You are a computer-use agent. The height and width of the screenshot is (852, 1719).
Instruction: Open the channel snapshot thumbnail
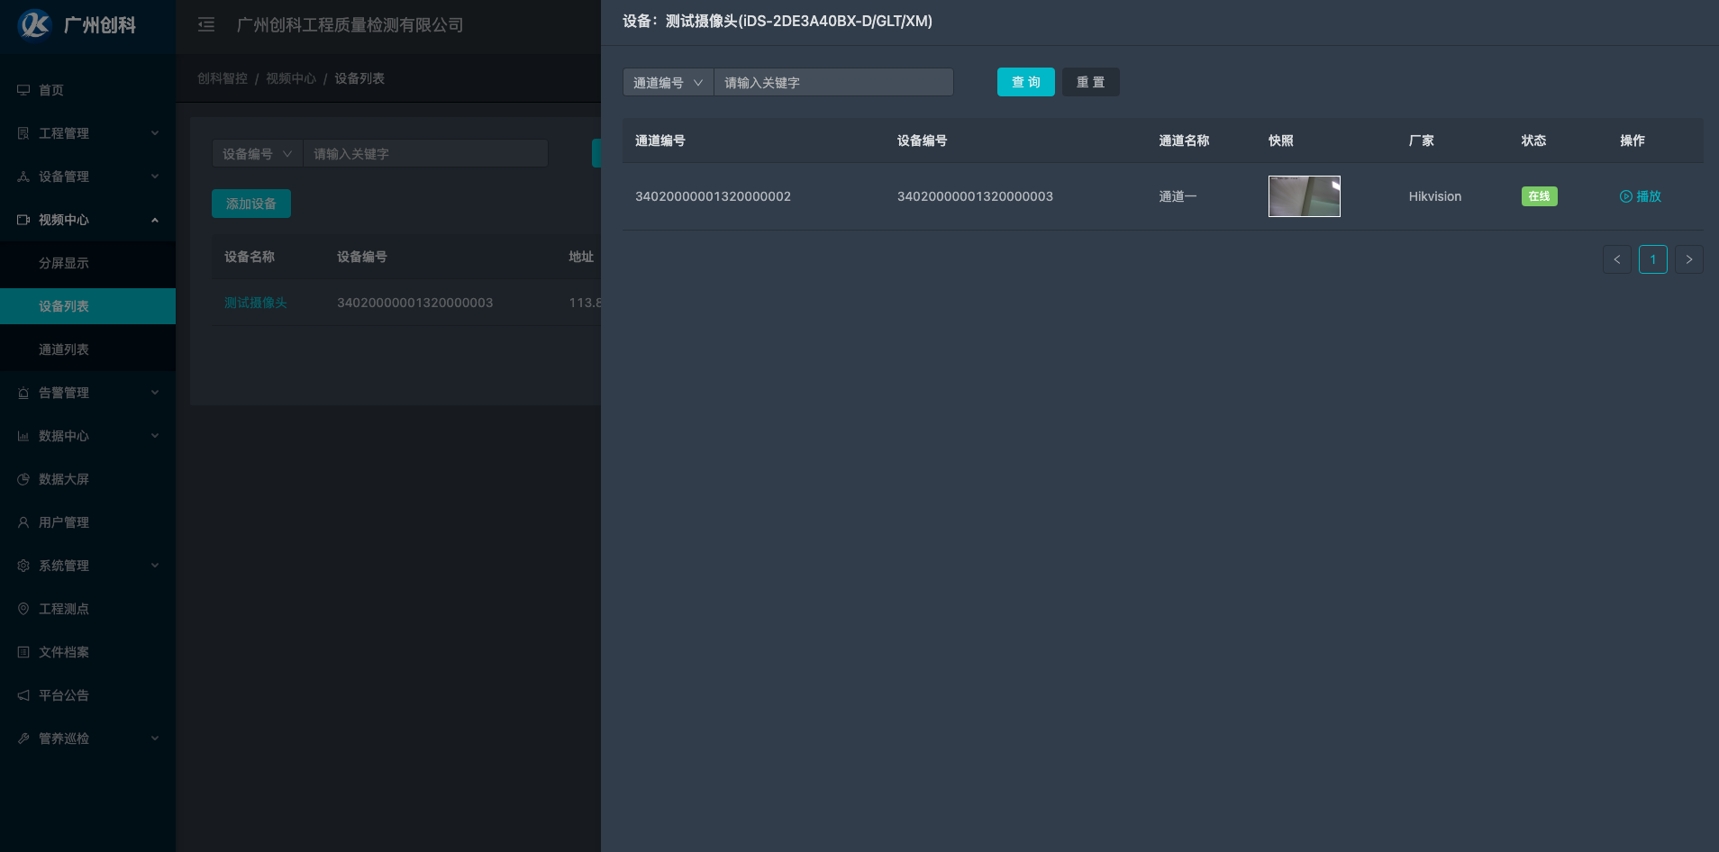1304,196
